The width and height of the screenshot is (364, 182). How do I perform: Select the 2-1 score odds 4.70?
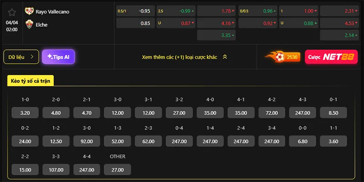[x=86, y=113]
